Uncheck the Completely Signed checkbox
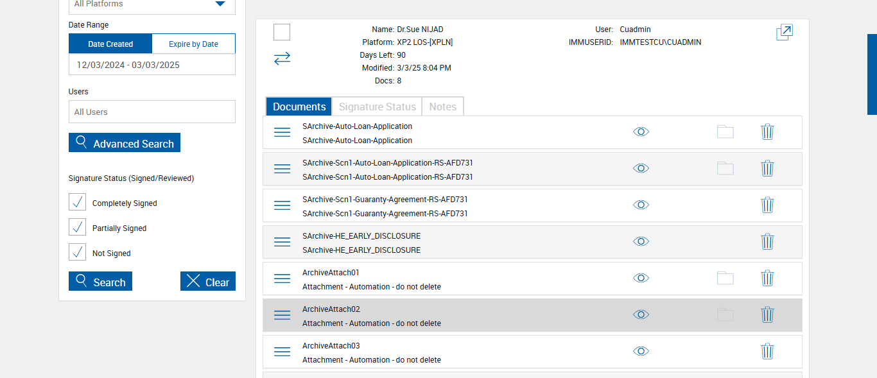Screen dimensions: 877x378 [77, 202]
